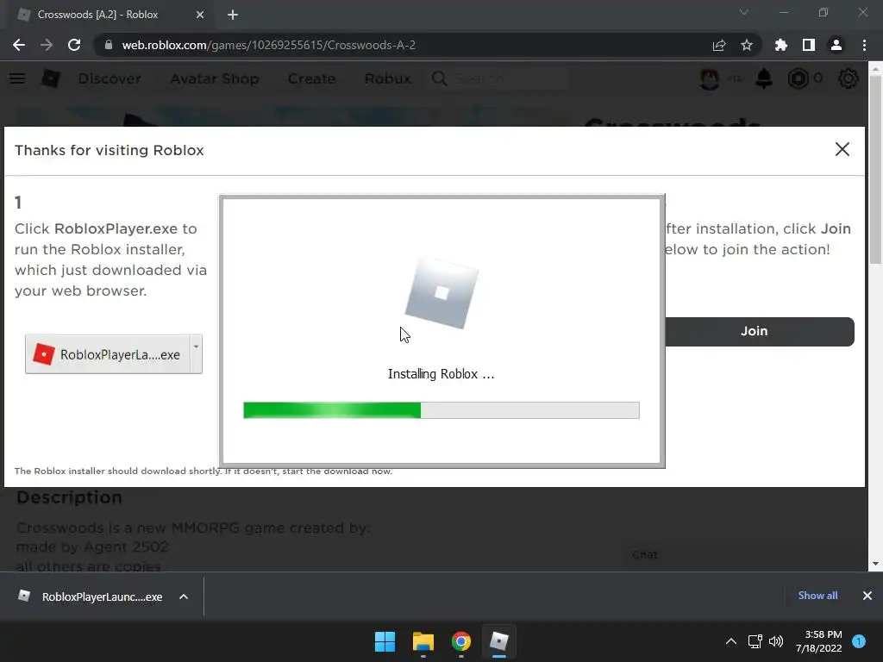Click the 'Installing Roblox ...' text
This screenshot has height=662, width=883.
coord(441,374)
